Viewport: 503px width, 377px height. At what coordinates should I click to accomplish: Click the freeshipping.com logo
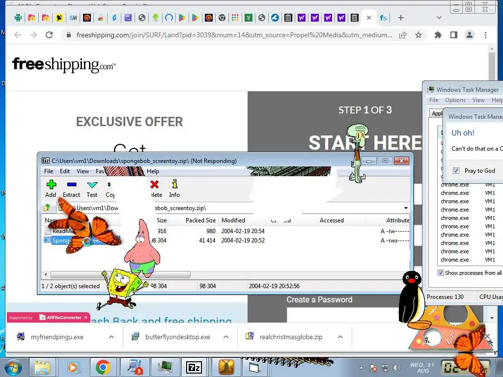[64, 64]
